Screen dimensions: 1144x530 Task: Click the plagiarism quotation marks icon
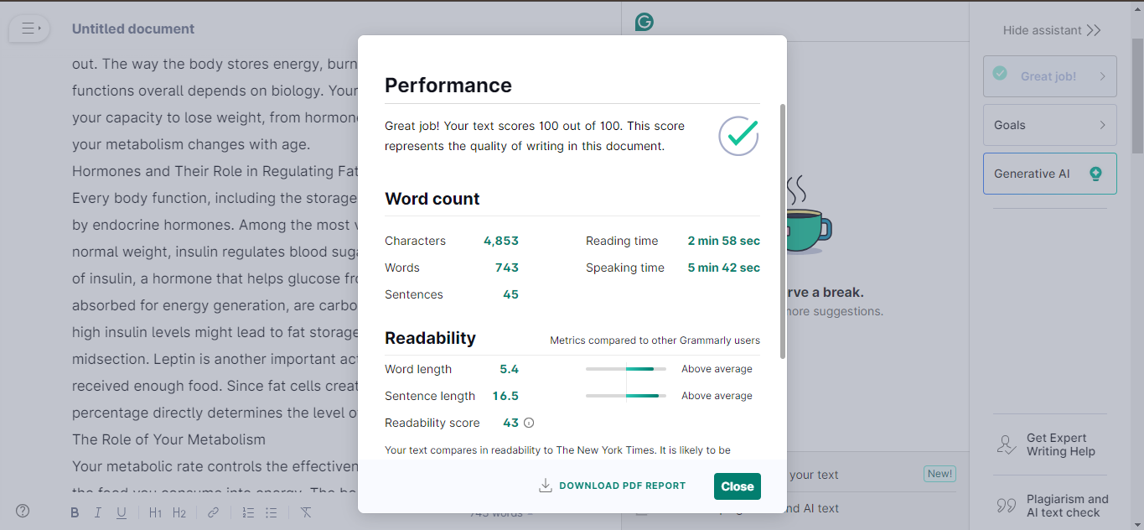click(x=1007, y=506)
